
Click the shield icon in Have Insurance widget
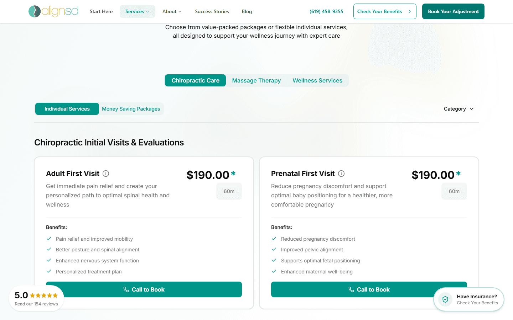pyautogui.click(x=445, y=299)
